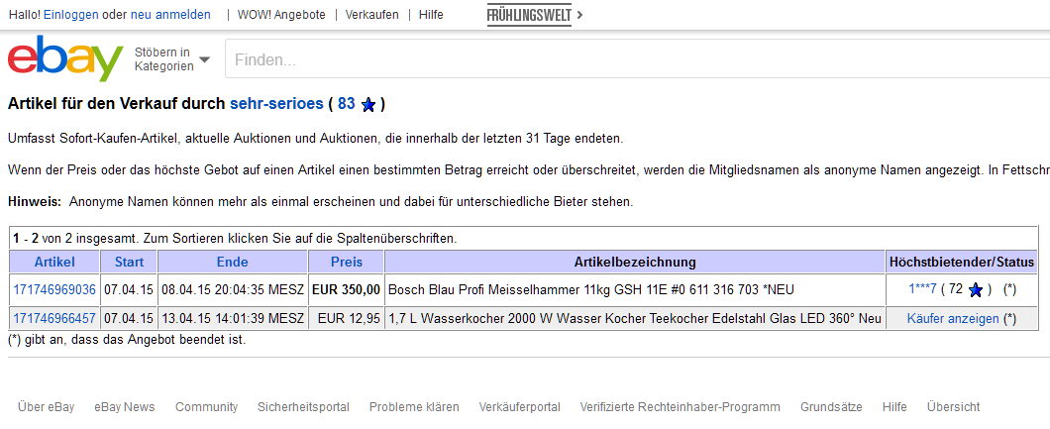Open Übersicht footer link

[954, 407]
